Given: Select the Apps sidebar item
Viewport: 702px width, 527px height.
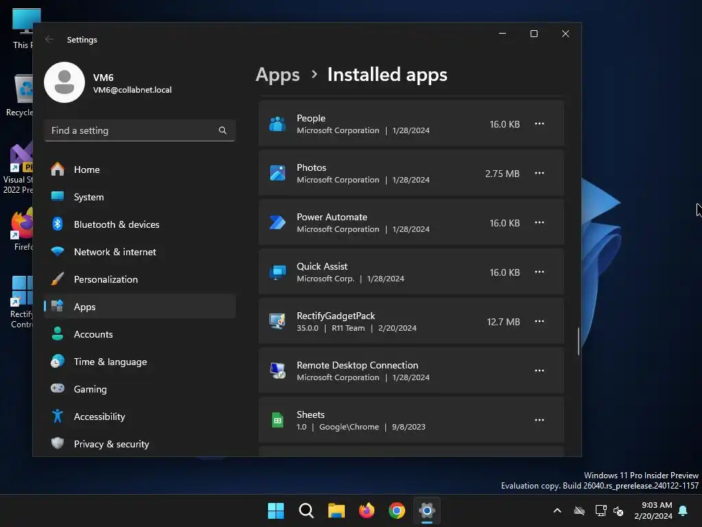Looking at the screenshot, I should pos(140,307).
